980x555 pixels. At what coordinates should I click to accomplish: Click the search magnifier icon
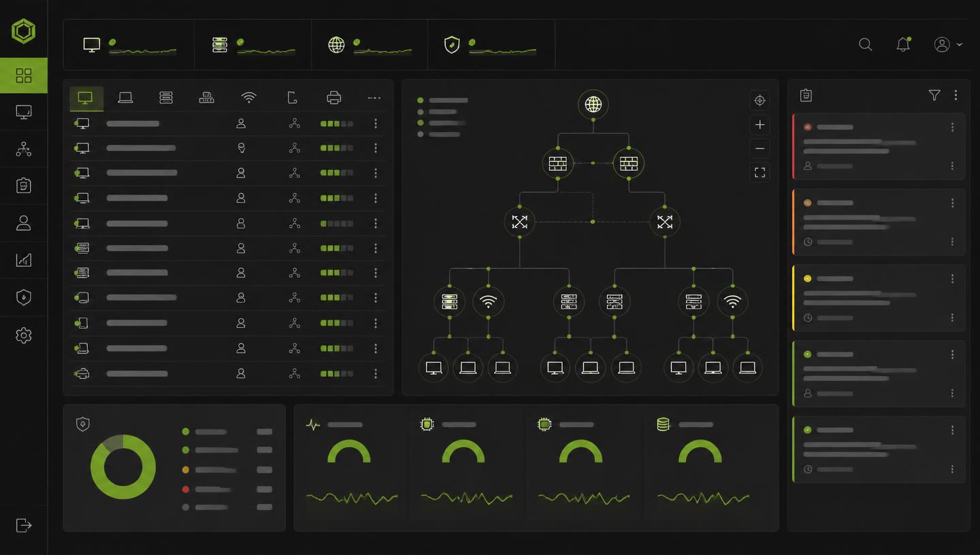click(x=866, y=45)
